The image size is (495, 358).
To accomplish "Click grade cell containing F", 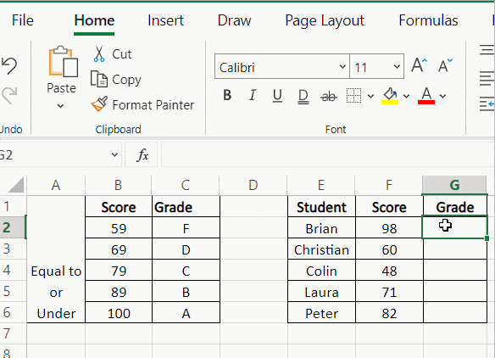I will click(x=186, y=228).
